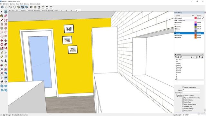Choose the Scale tool

2,48
